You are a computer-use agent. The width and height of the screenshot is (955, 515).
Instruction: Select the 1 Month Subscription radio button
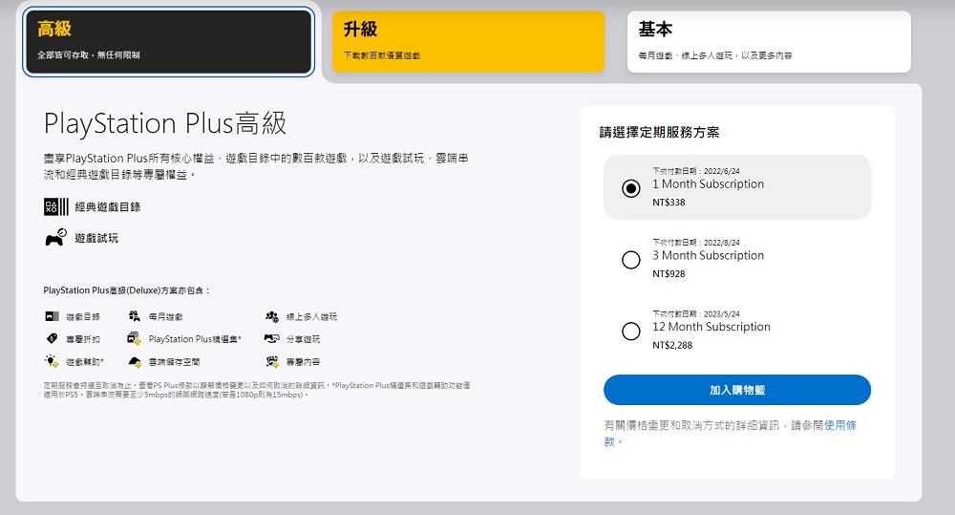631,188
